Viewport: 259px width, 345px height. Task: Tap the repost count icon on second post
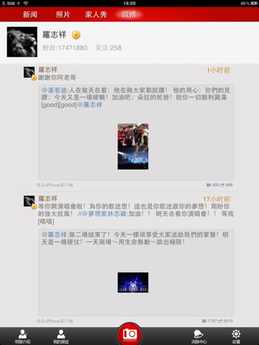[220, 321]
